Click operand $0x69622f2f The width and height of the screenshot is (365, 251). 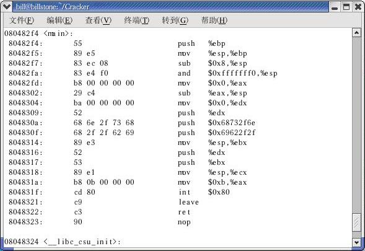232,133
